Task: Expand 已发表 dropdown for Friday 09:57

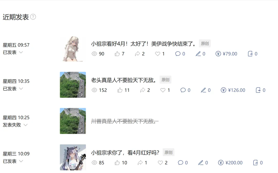Action: [21, 52]
